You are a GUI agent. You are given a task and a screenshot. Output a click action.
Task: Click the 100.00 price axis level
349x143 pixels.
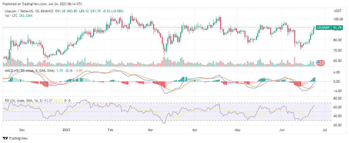(338, 19)
